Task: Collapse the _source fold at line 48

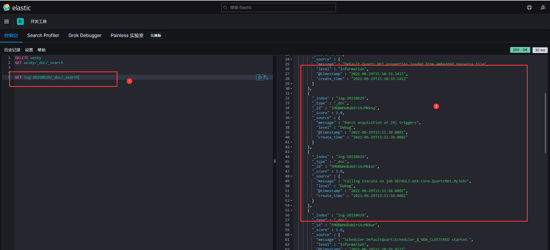Action: pos(291,176)
